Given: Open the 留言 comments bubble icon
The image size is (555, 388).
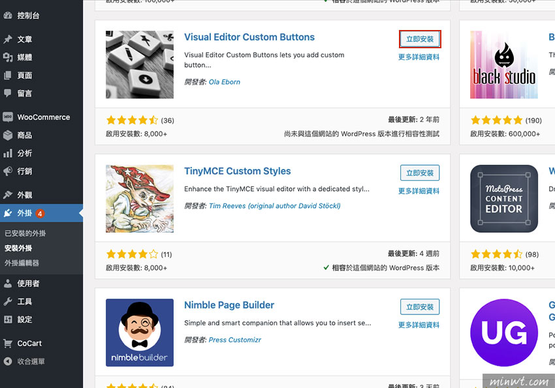Looking at the screenshot, I should pos(8,93).
